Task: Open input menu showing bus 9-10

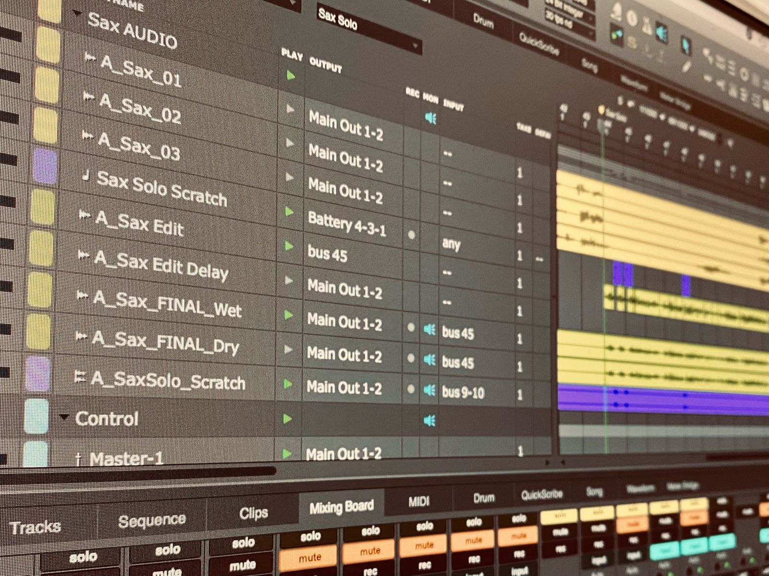Action: click(463, 392)
